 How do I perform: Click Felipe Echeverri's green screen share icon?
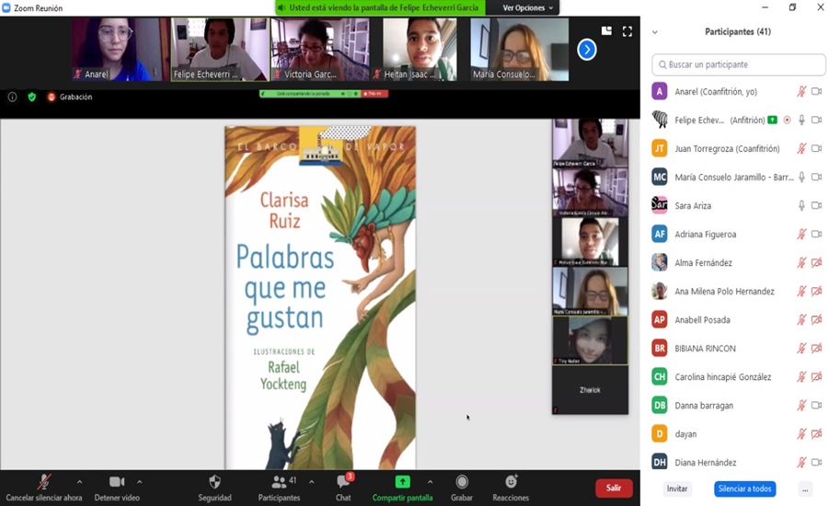tap(773, 120)
